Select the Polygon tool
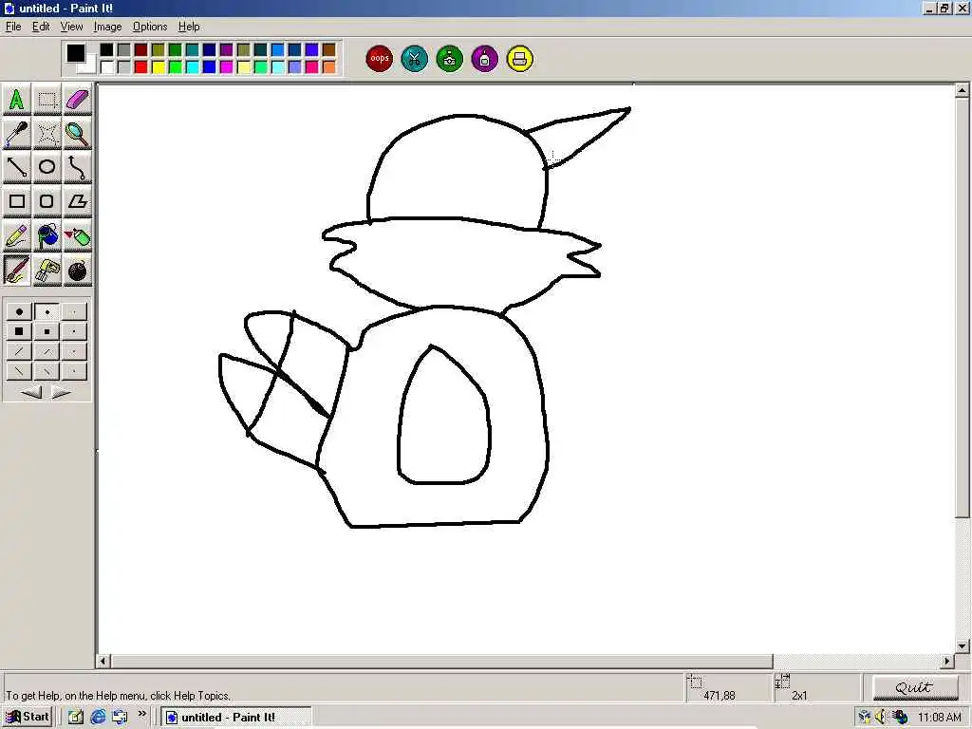The height and width of the screenshot is (729, 972). pyautogui.click(x=78, y=201)
